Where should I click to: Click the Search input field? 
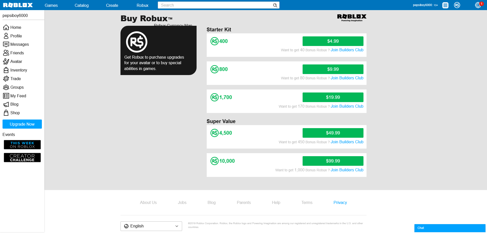(x=216, y=5)
